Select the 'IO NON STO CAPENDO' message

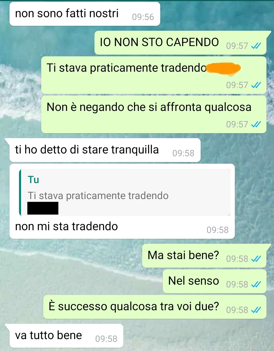point(180,43)
